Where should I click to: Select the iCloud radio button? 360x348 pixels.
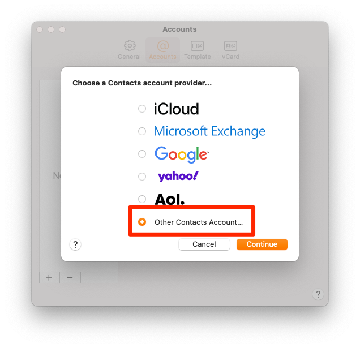click(x=142, y=109)
